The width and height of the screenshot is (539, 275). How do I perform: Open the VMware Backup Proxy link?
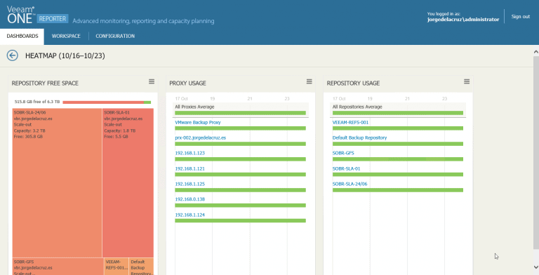[x=198, y=122]
